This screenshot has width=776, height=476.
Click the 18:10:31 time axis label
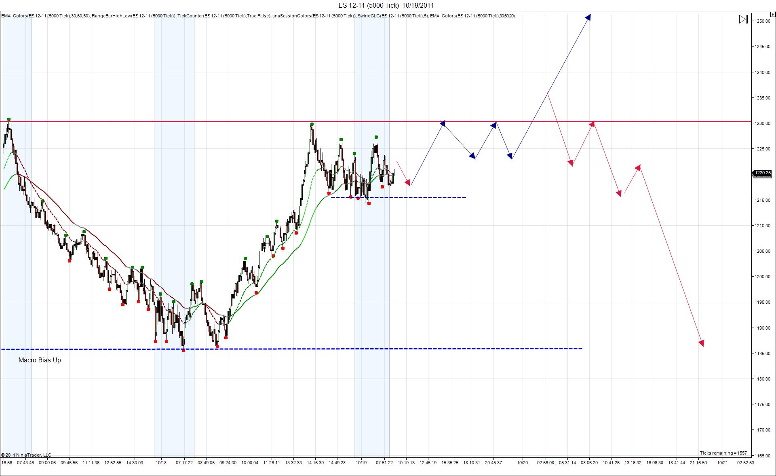click(472, 463)
